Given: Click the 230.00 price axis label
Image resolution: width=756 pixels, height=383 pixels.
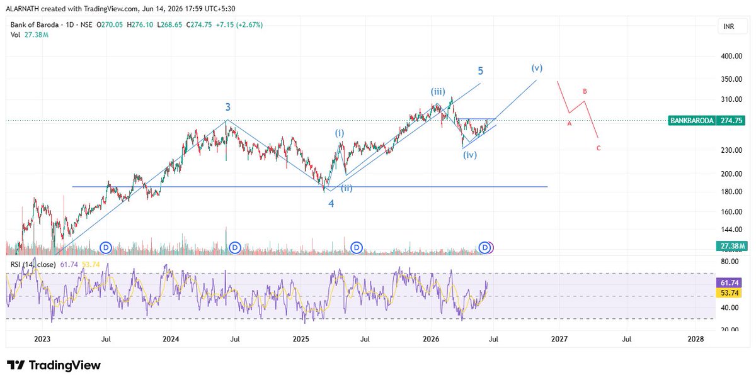Looking at the screenshot, I should coord(731,150).
